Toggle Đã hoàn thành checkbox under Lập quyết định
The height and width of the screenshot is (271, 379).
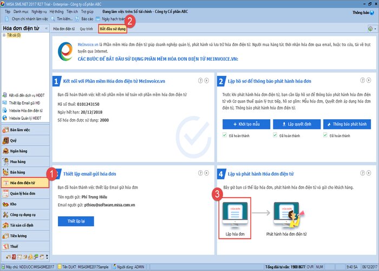tap(275, 135)
